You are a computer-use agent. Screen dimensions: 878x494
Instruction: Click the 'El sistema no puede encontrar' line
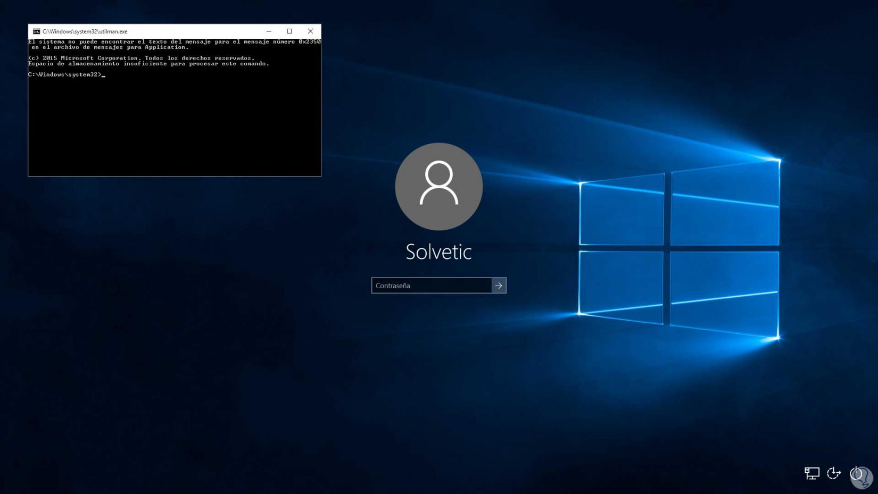[175, 41]
